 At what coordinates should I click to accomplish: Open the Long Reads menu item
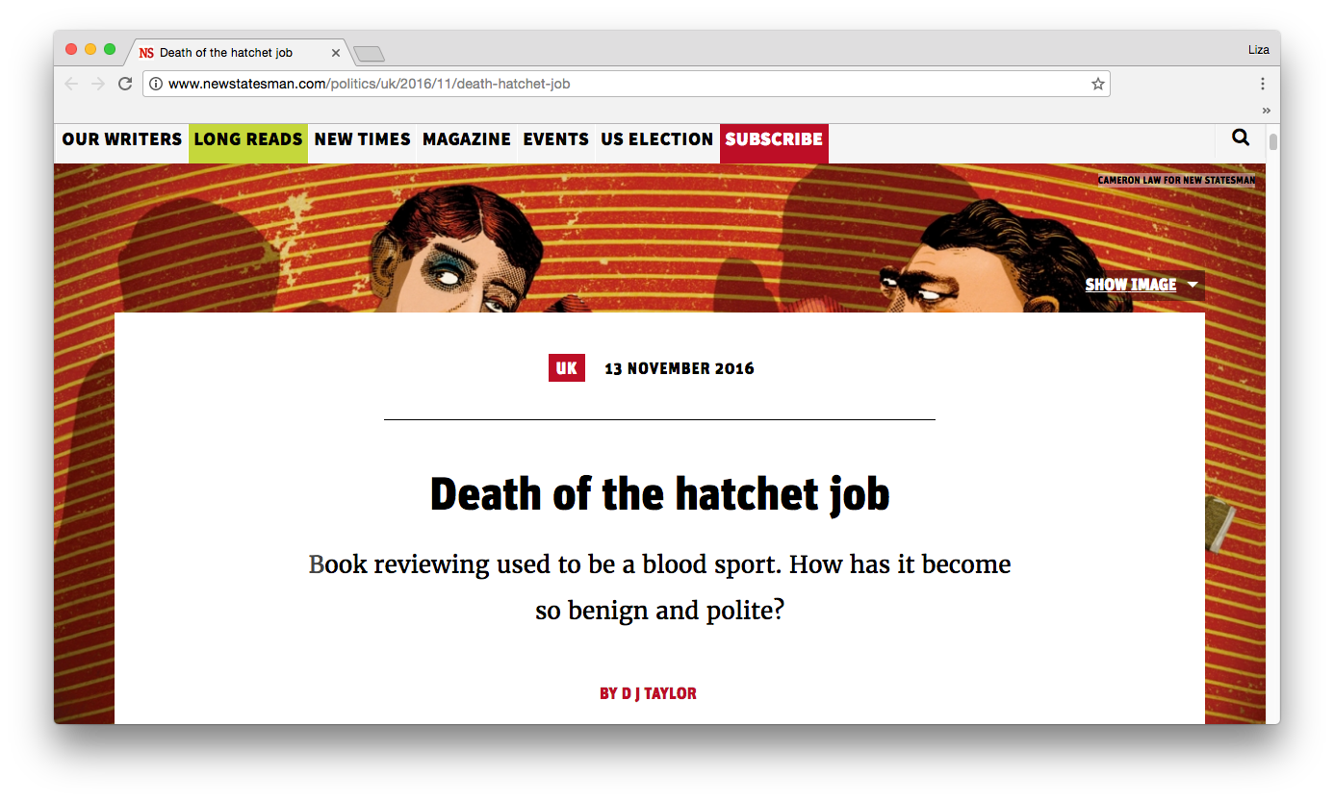click(248, 139)
